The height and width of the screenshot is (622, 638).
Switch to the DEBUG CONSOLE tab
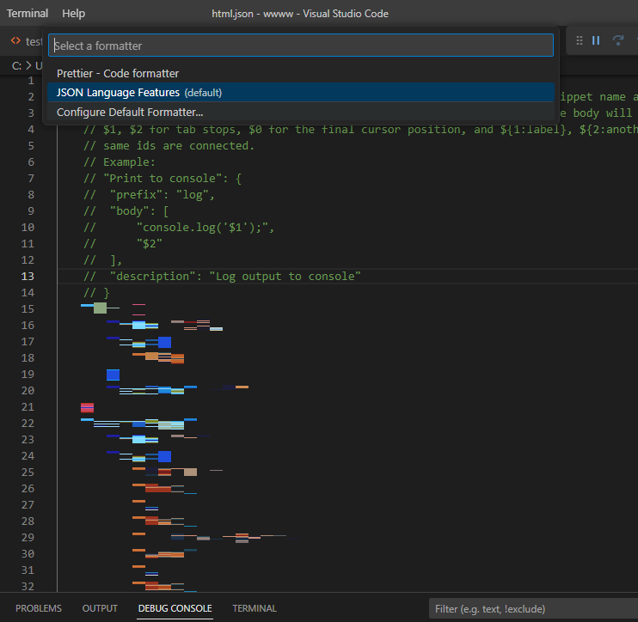pyautogui.click(x=175, y=608)
